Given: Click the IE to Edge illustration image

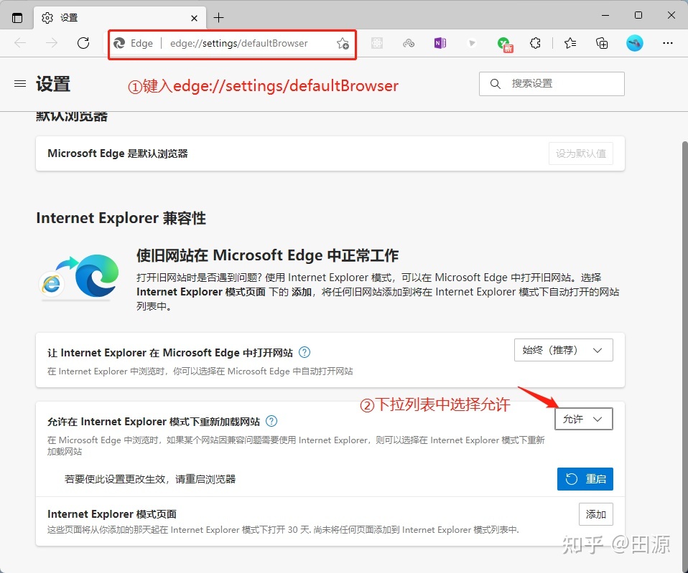Looking at the screenshot, I should tap(80, 278).
